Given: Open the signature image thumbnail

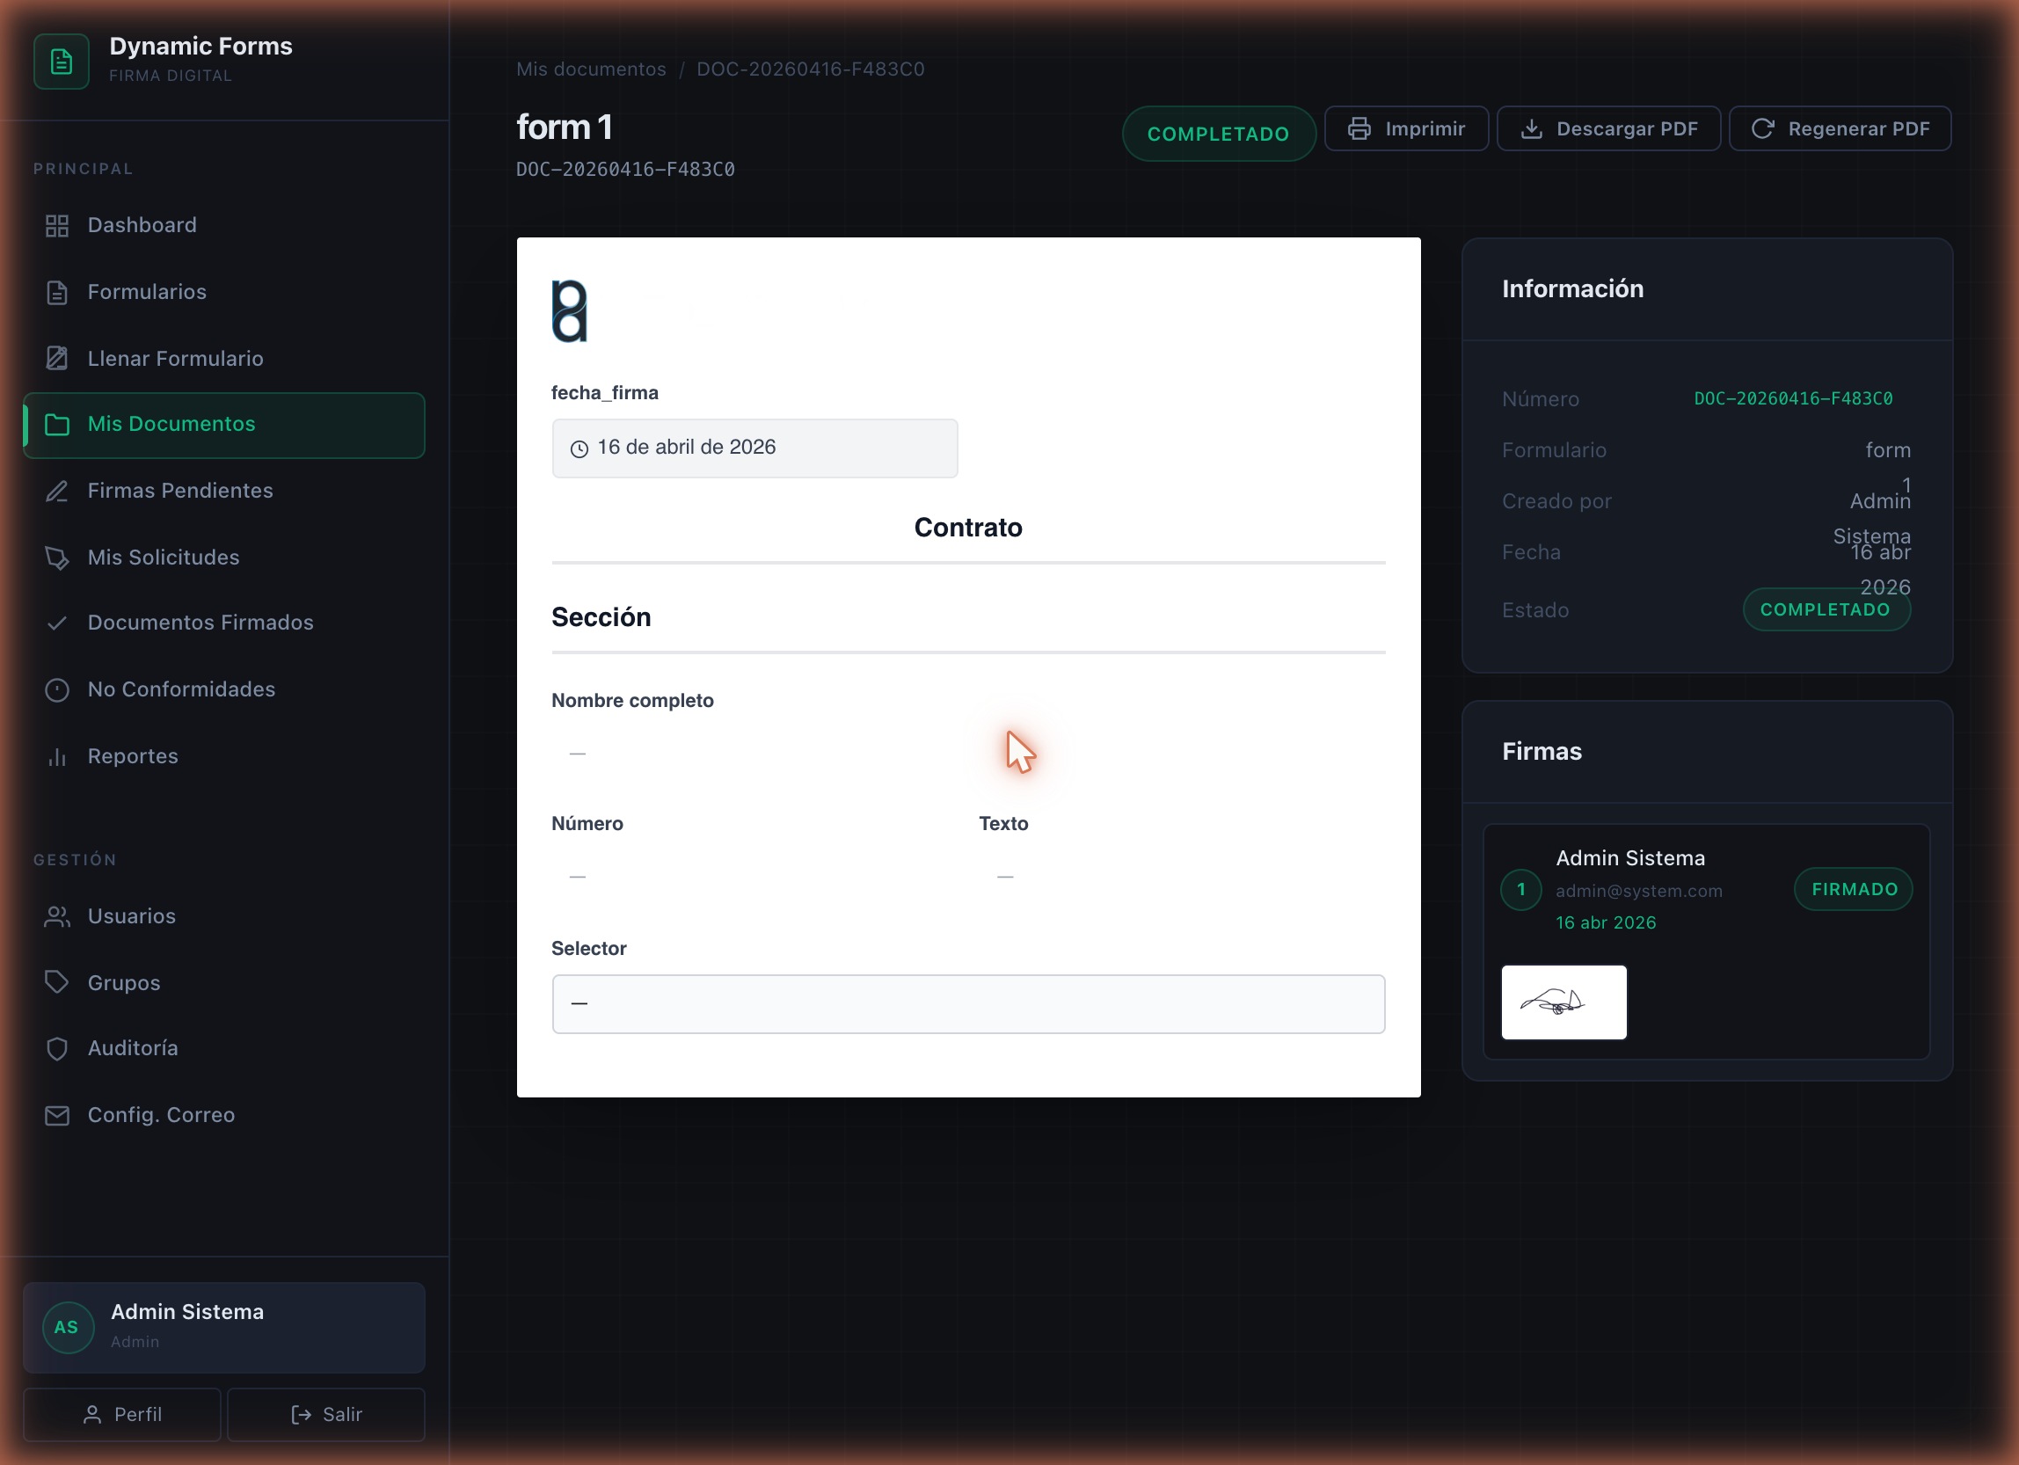Looking at the screenshot, I should click(1563, 1002).
